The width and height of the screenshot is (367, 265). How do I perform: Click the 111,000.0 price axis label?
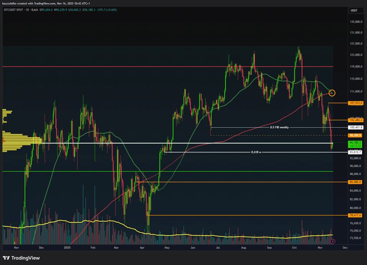(356, 91)
